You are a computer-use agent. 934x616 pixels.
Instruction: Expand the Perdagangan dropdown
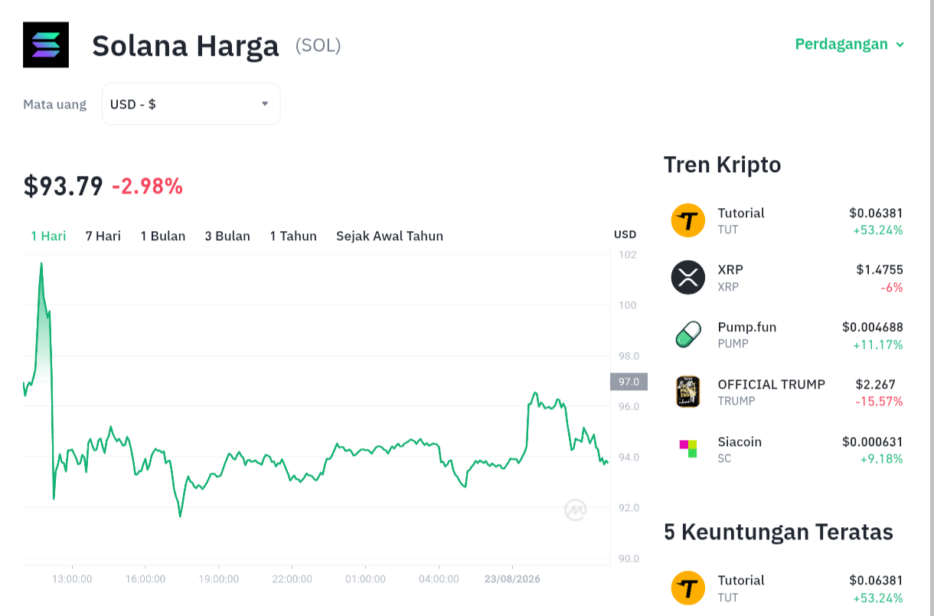[850, 44]
